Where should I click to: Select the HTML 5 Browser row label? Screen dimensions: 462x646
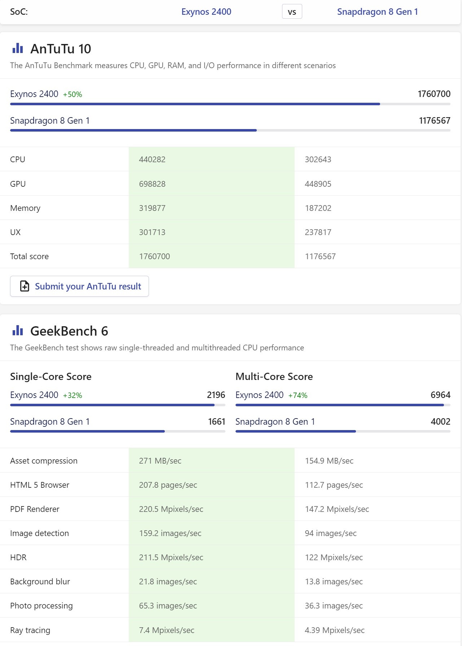point(40,485)
